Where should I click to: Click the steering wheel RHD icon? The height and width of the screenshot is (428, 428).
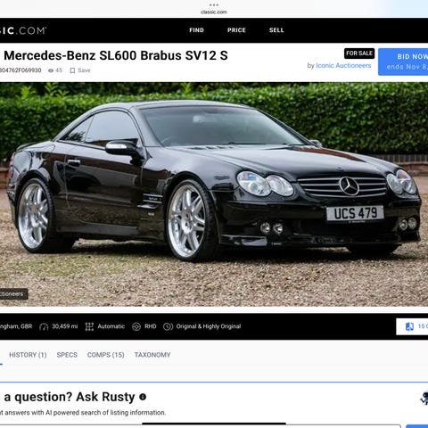click(136, 326)
